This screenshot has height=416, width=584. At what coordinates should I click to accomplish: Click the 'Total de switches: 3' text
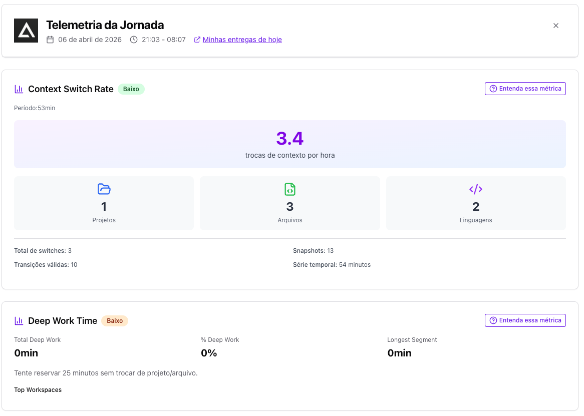[43, 250]
